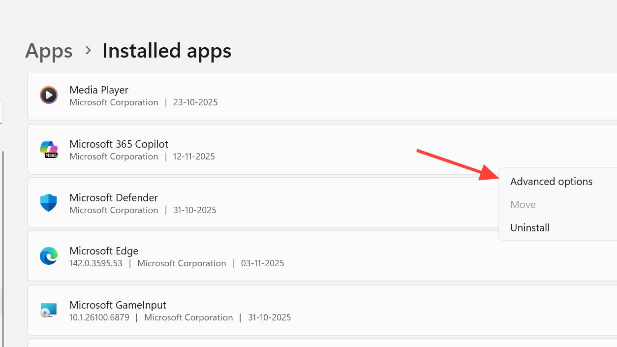Select the Microsoft GameInput app name
Screen dimensions: 617x347
[x=118, y=305]
